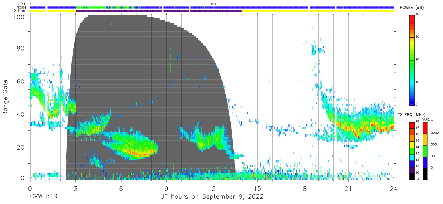Click the 'TX FRQ (MHz)' legend title
This screenshot has height=204, width=443.
411,114
